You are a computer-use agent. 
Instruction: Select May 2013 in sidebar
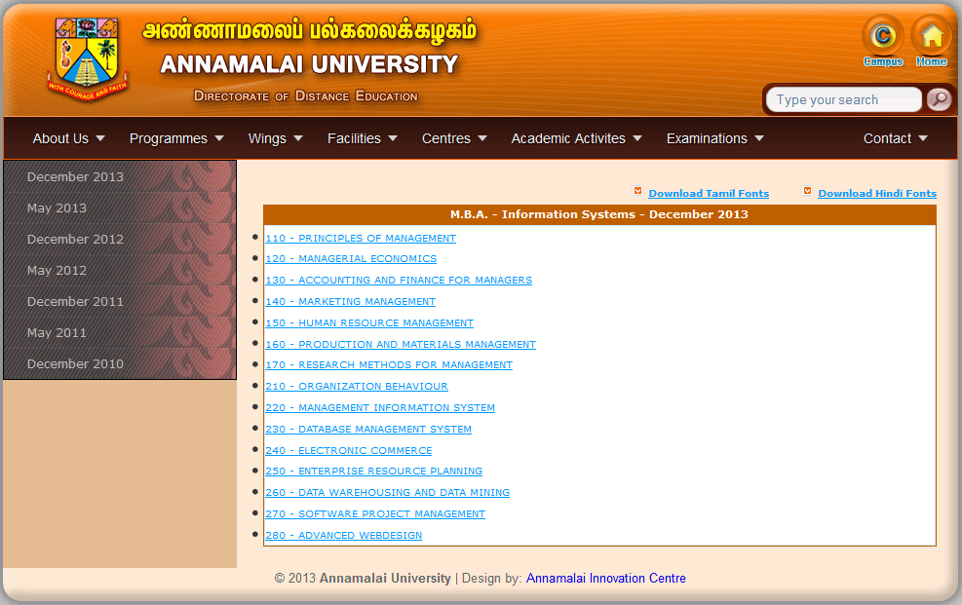pos(120,208)
